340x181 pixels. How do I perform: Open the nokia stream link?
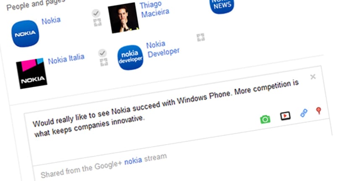coord(133,161)
